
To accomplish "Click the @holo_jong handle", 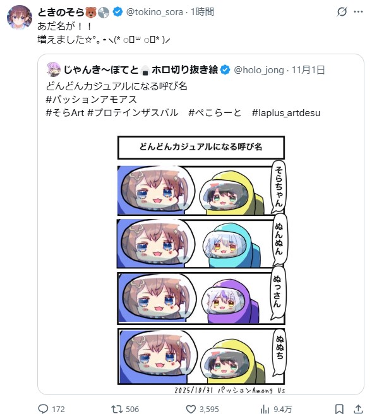I will [259, 70].
